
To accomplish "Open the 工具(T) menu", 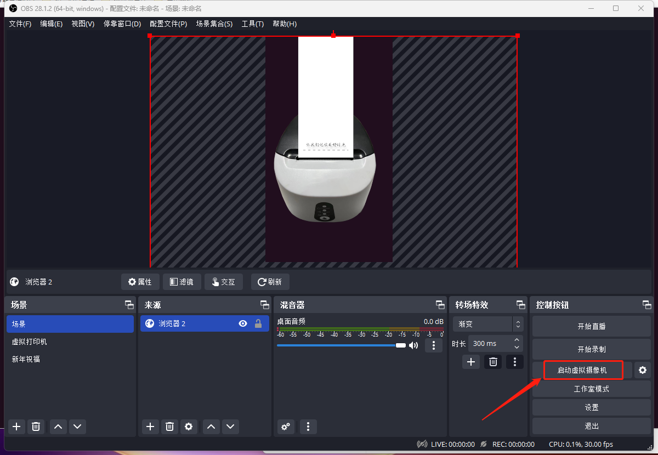I will (252, 24).
